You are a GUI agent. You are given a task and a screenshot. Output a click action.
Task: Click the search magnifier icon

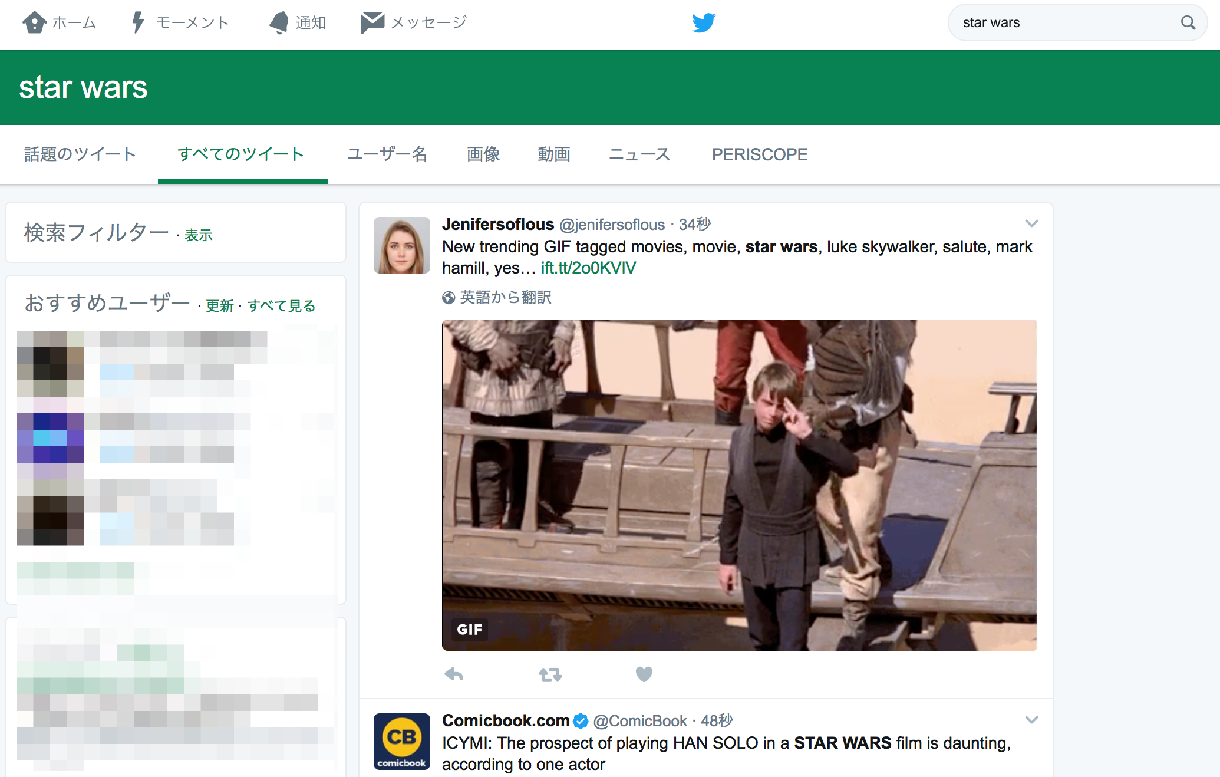point(1188,22)
